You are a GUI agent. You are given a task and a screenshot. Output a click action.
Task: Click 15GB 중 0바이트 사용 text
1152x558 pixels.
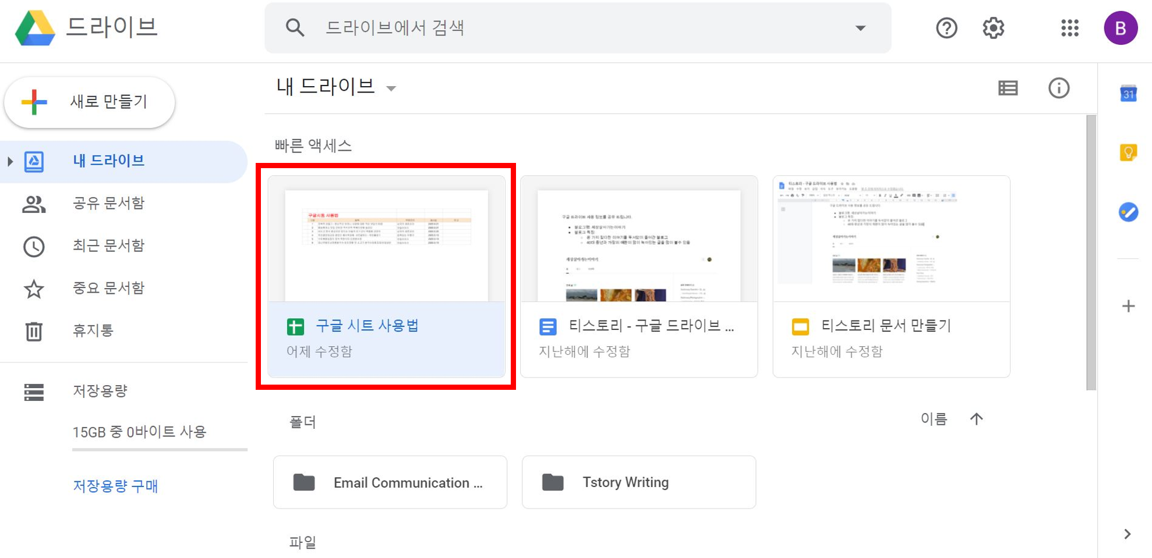139,432
